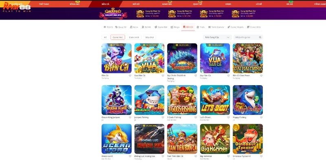Toggle heart favorite for Vua Bắn Cá
Image resolution: width=326 pixels, height=163 pixels.
pos(163,76)
